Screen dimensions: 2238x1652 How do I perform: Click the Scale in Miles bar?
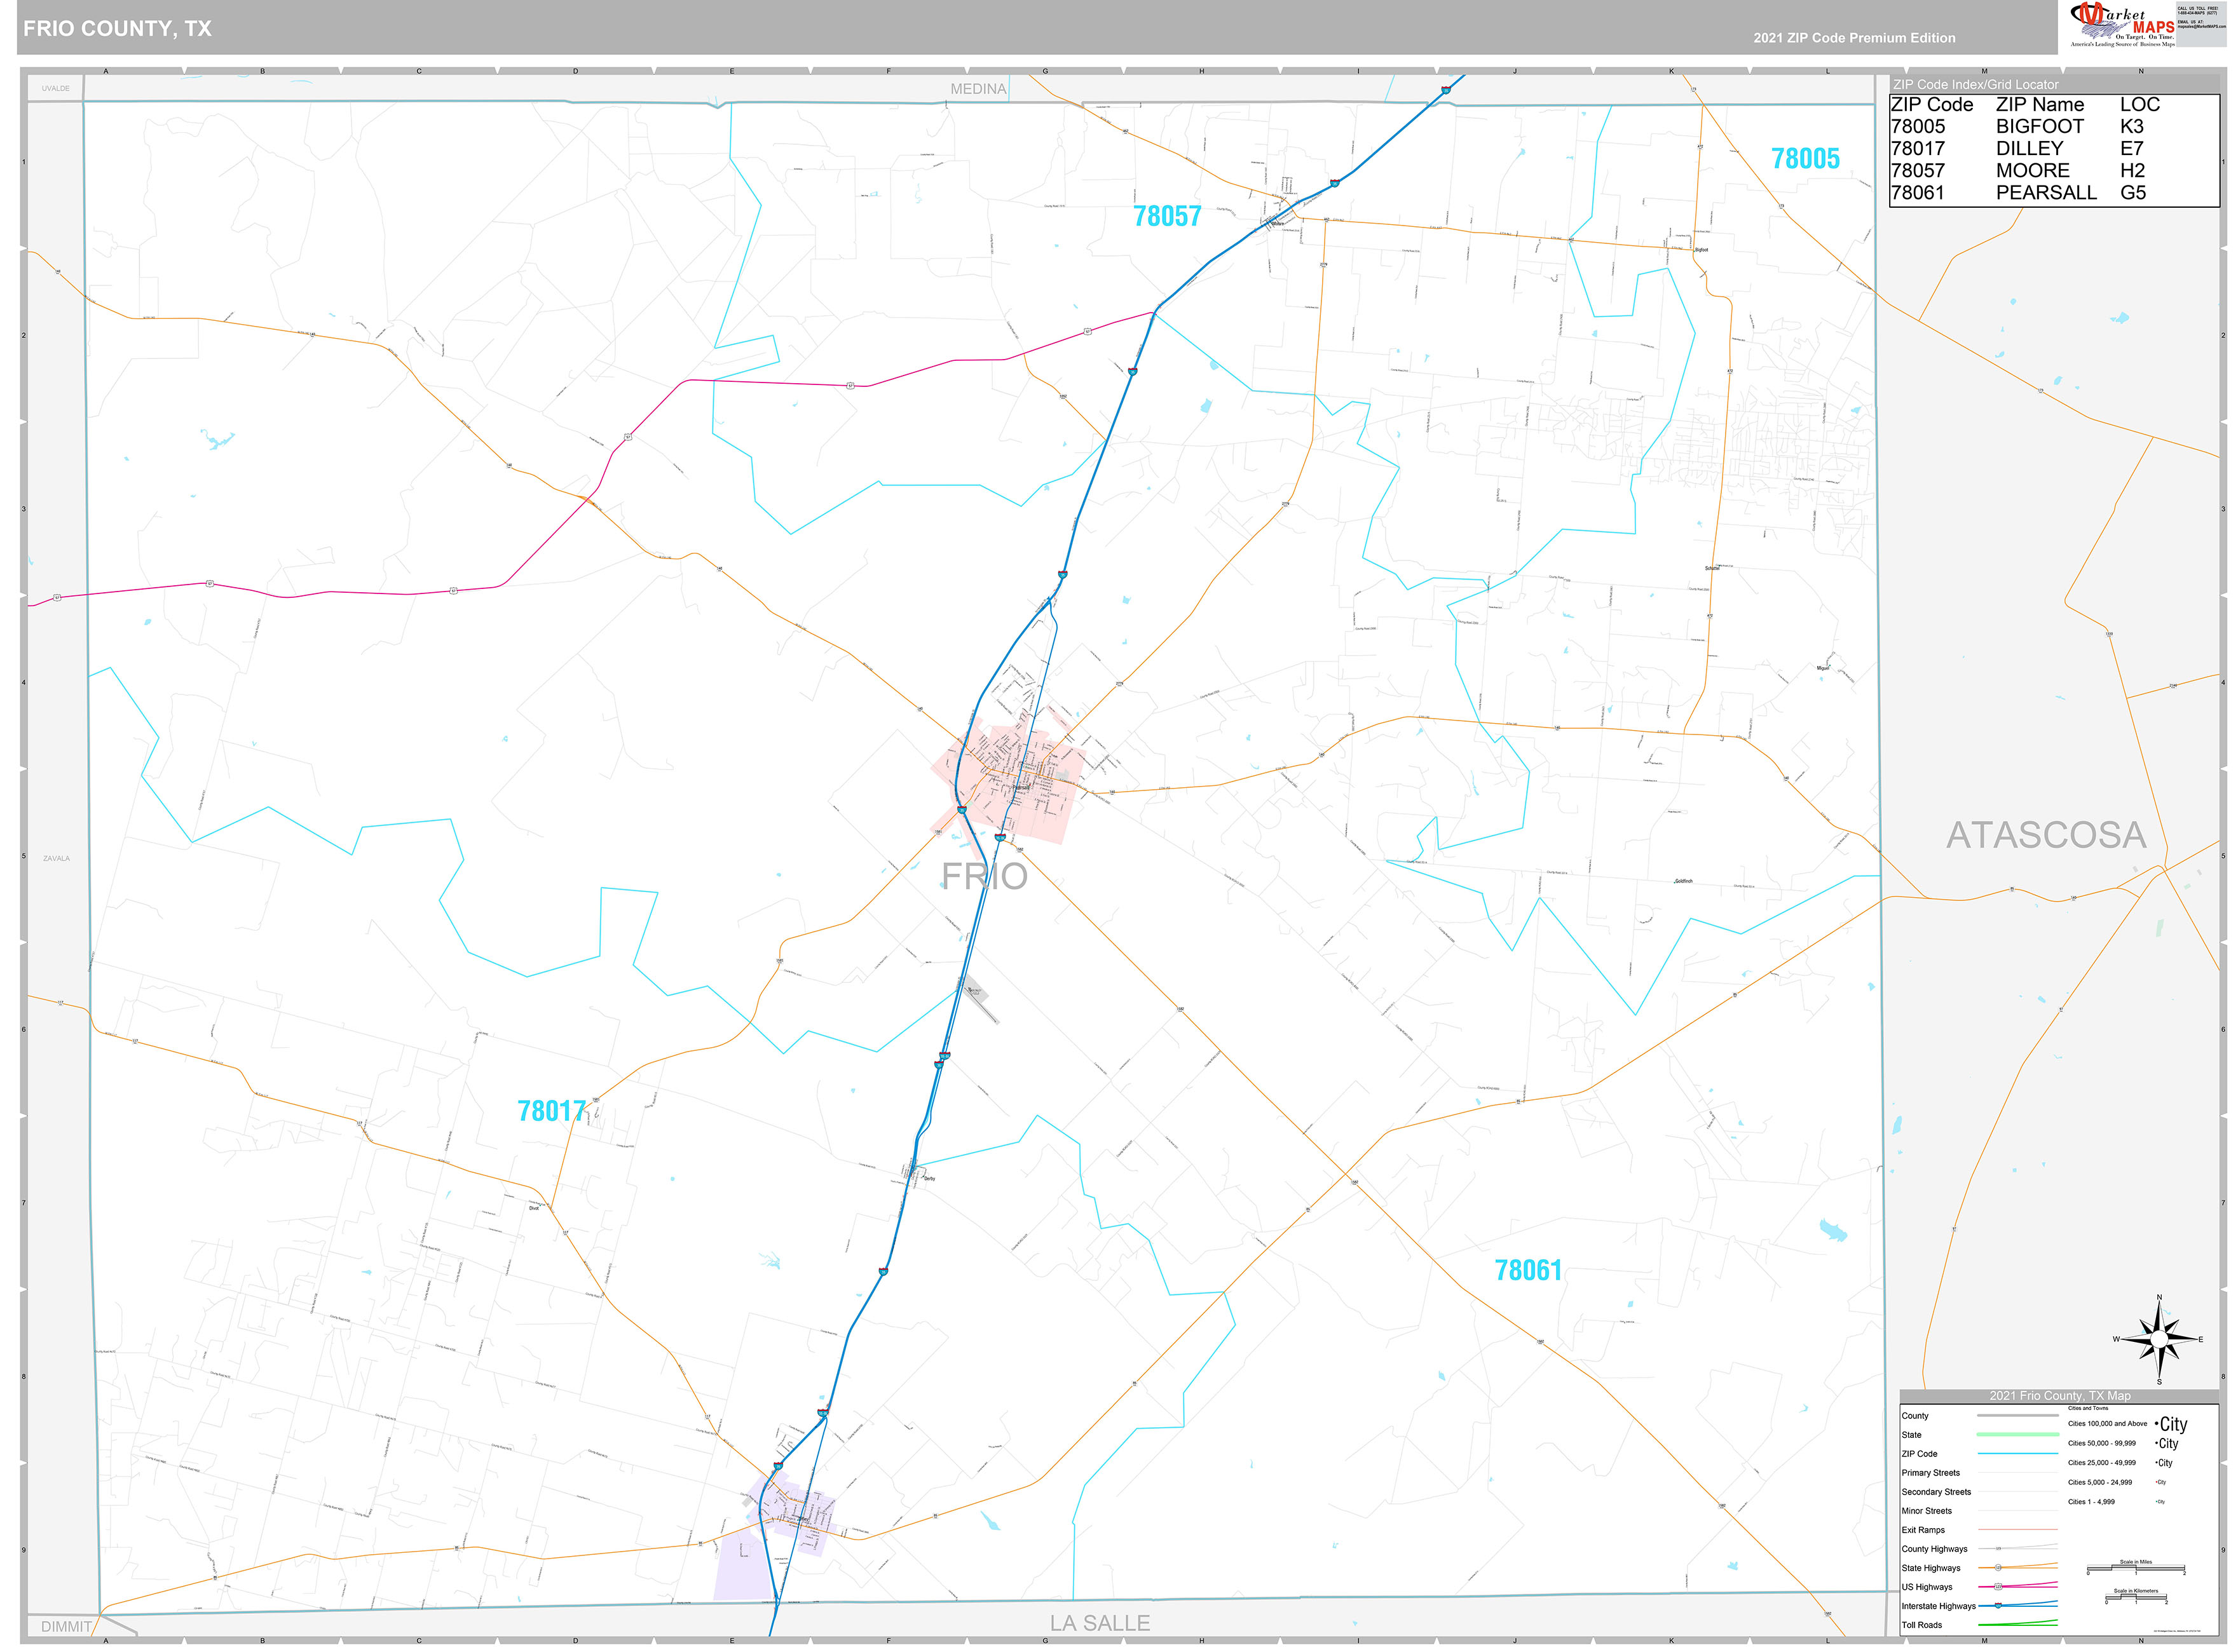pos(2136,1568)
